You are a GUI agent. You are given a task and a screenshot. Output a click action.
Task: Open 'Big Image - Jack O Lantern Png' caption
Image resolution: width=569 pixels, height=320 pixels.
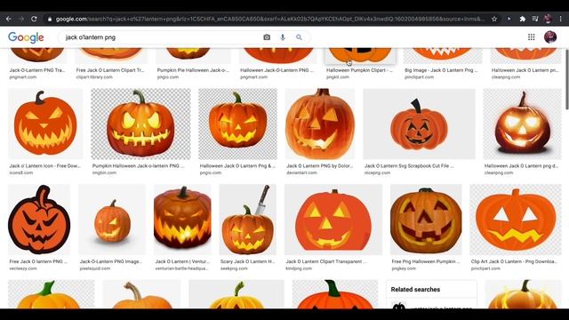441,70
